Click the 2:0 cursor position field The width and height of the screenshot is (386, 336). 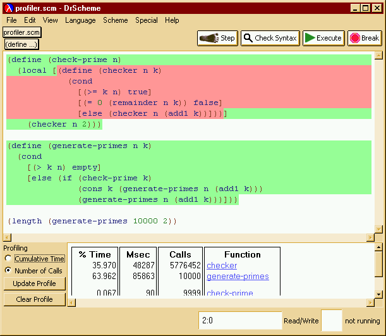click(x=240, y=320)
